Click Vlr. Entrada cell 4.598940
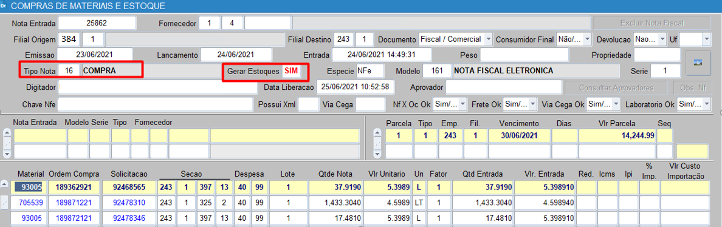 point(544,202)
